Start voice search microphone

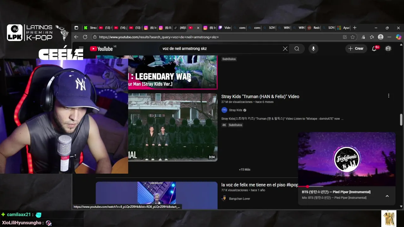[313, 49]
